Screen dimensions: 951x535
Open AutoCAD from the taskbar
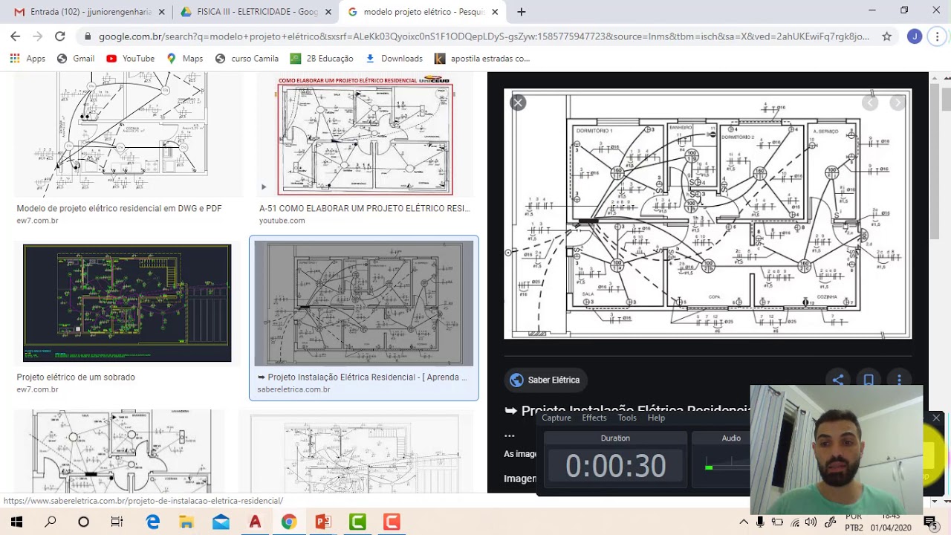(255, 522)
